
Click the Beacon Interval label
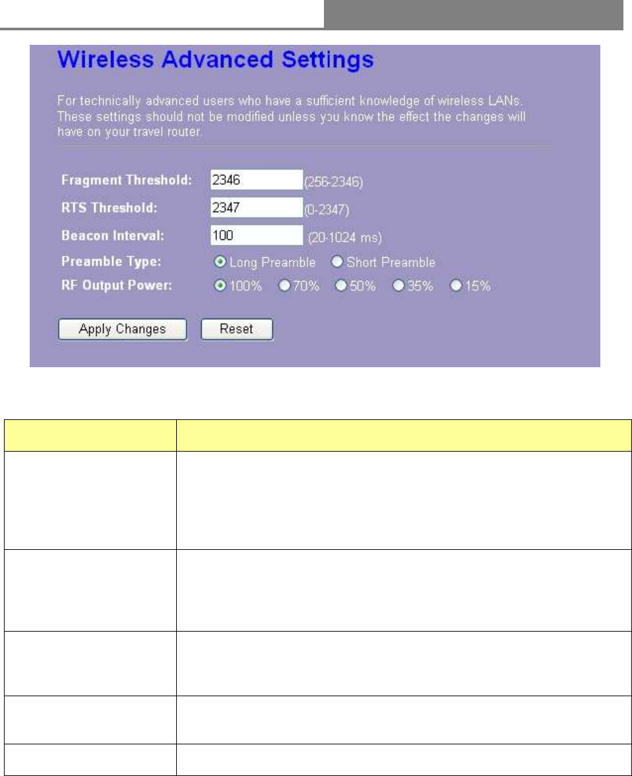tap(112, 235)
